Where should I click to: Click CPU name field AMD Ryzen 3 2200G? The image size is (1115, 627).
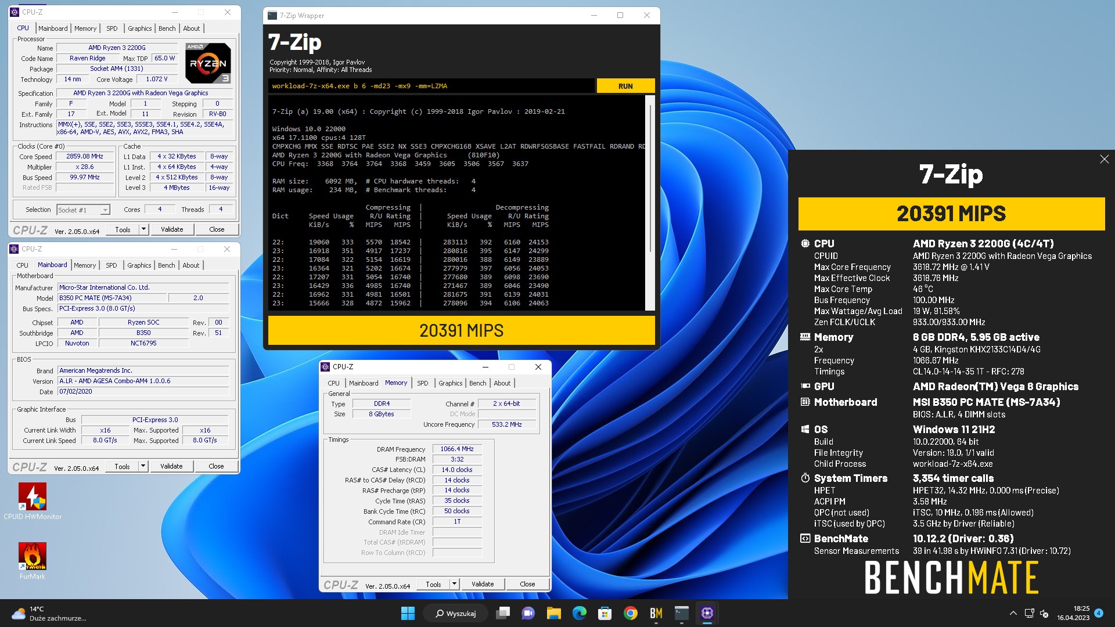(x=117, y=48)
